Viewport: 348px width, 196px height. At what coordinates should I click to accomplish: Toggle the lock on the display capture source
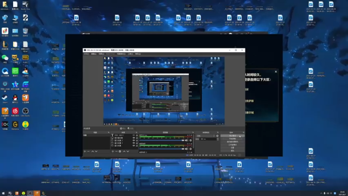pos(137,138)
